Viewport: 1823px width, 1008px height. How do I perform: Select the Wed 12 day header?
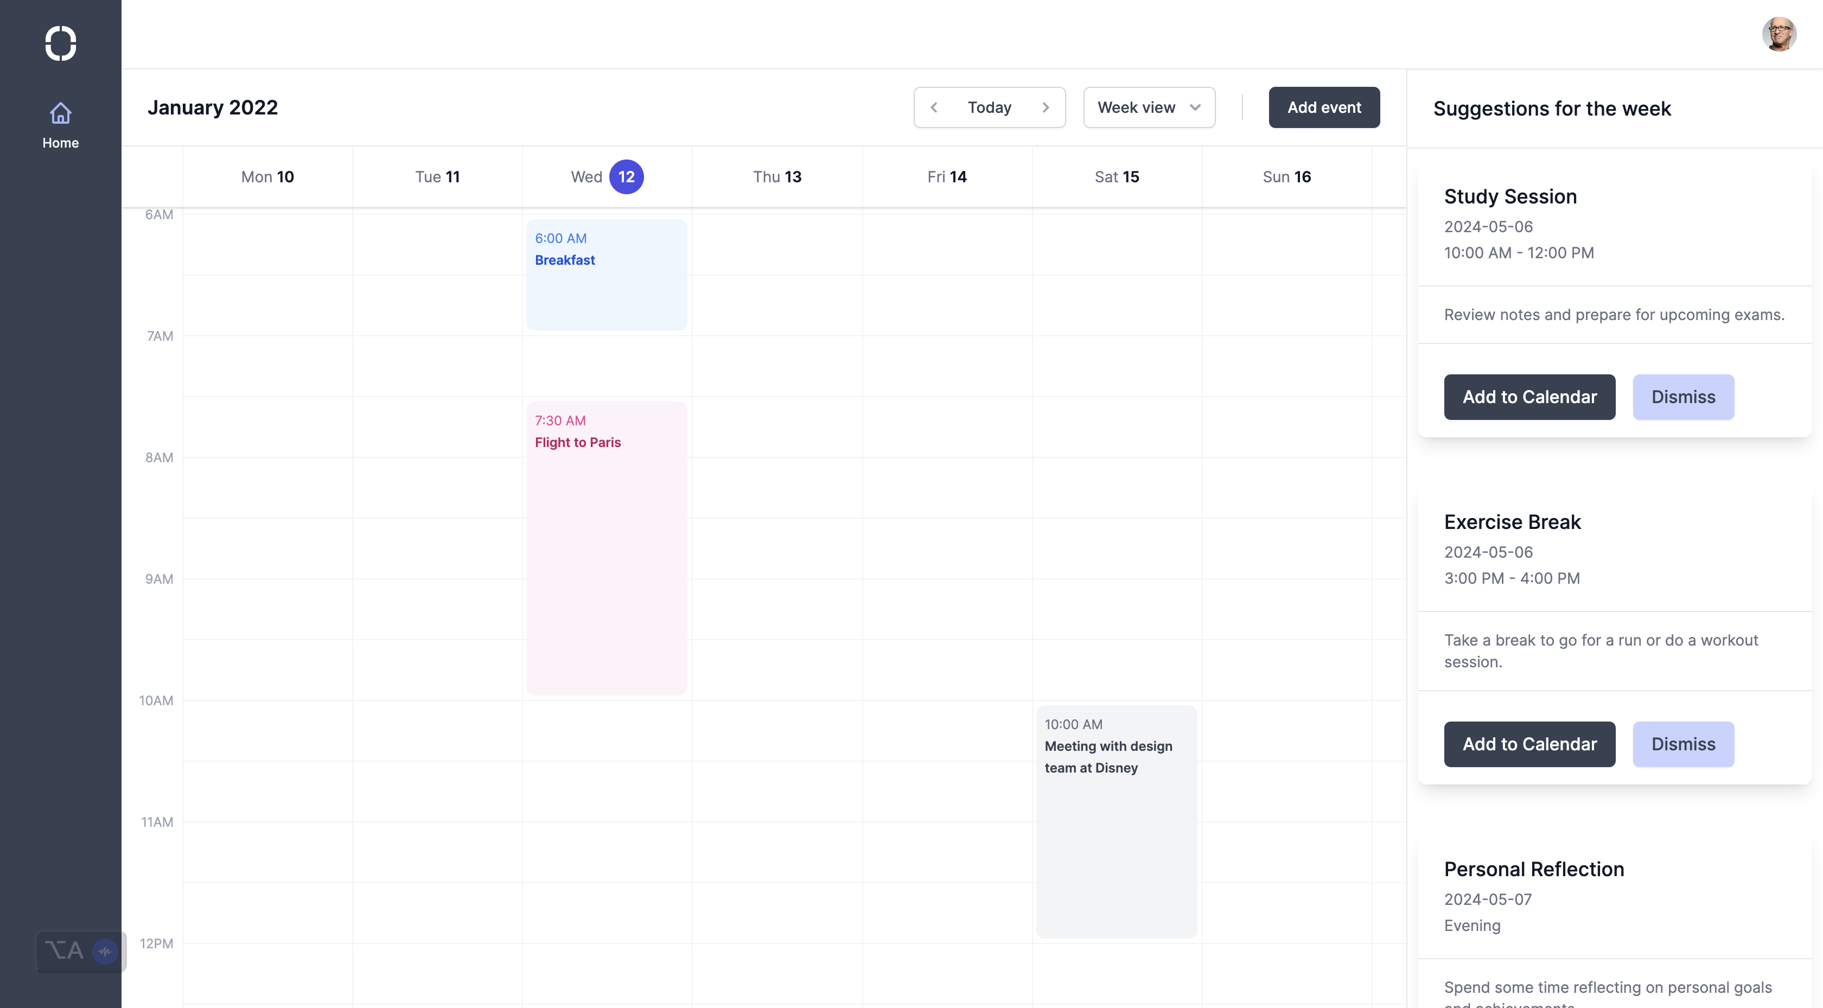[607, 177]
